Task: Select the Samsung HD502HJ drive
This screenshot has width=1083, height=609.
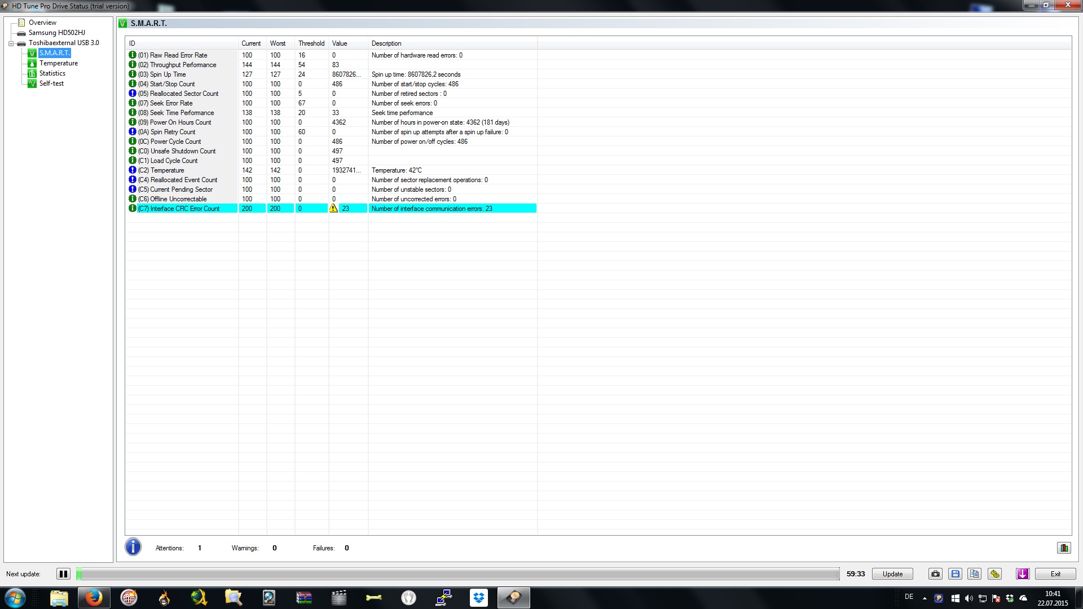Action: pos(56,33)
